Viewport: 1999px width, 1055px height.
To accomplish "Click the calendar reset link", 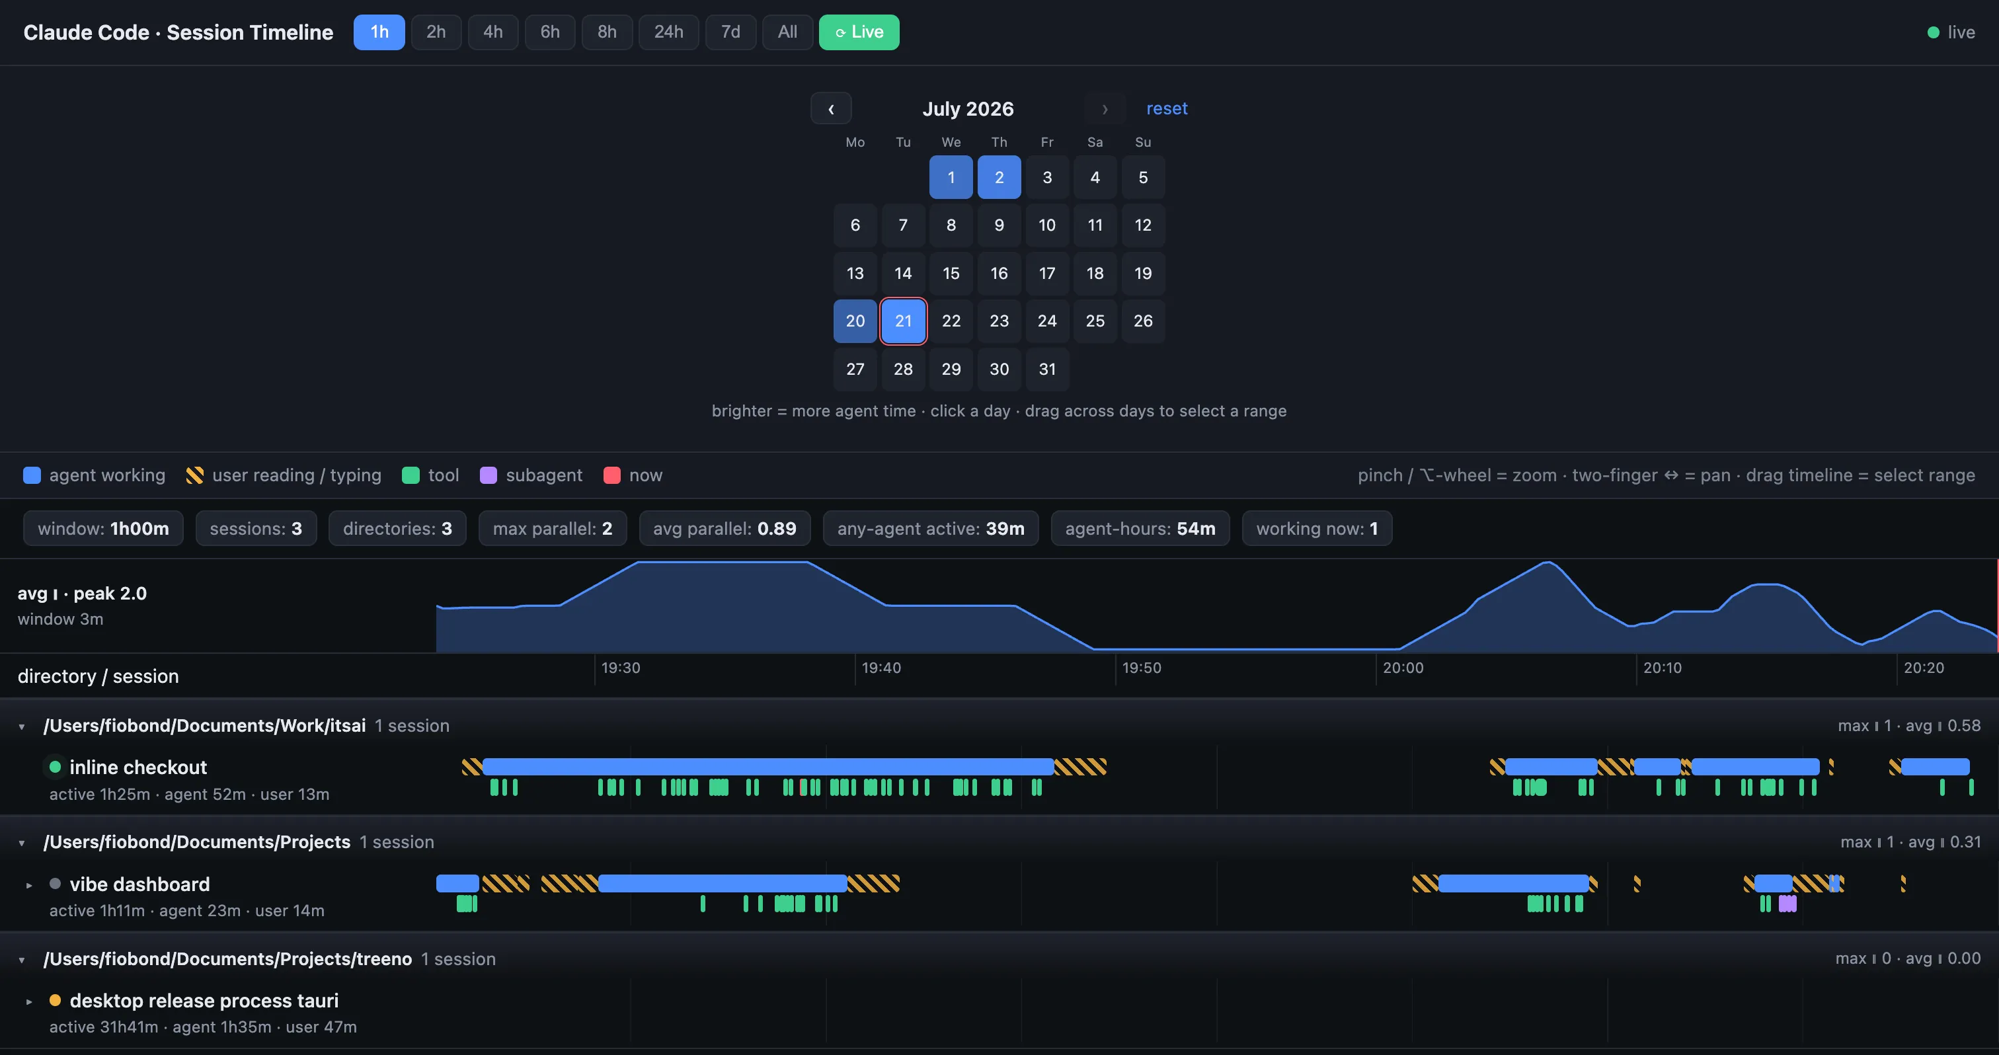I will click(1166, 108).
